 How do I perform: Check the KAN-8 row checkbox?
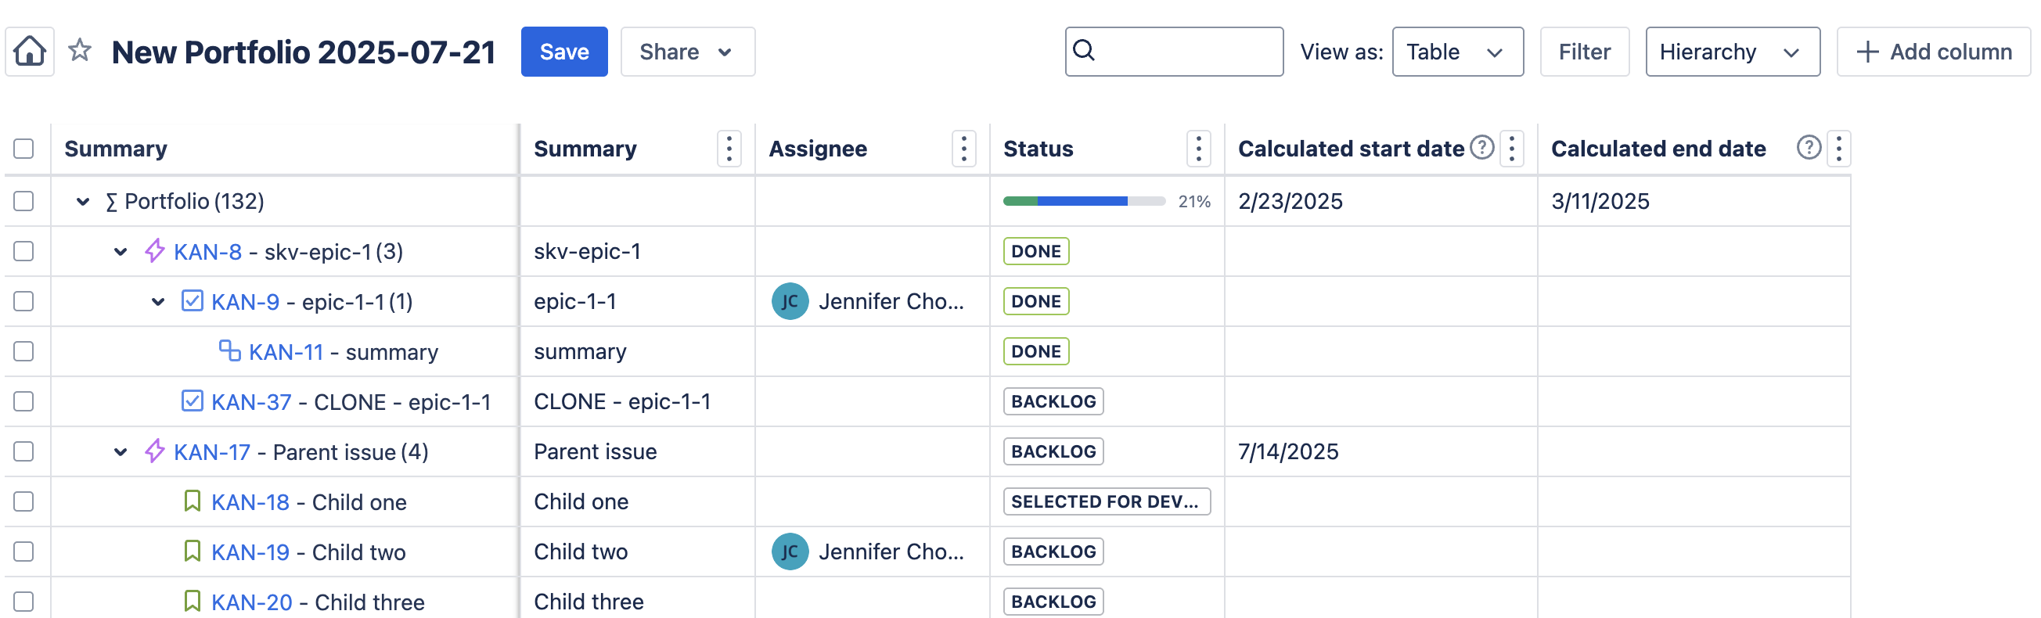(23, 252)
